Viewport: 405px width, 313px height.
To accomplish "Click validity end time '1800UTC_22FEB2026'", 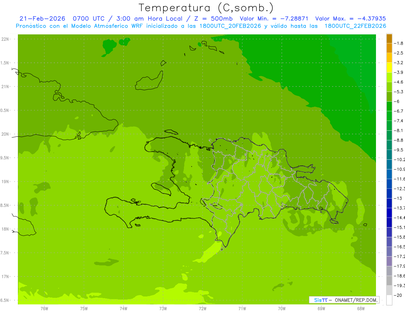I will [x=355, y=26].
